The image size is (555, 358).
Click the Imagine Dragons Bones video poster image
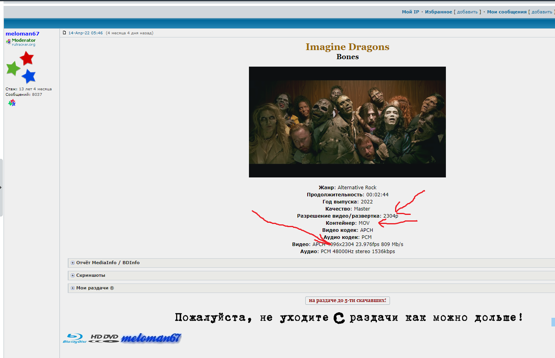click(x=347, y=122)
